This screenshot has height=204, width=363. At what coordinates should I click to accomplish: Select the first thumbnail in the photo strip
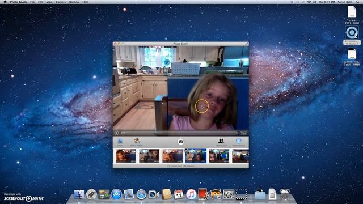(126, 156)
